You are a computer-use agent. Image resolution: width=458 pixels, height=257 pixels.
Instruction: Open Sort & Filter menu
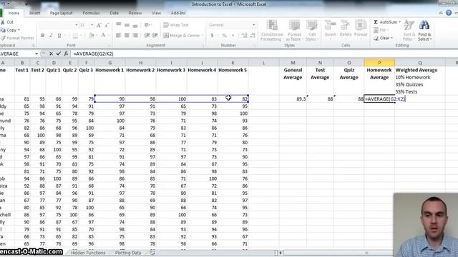(x=409, y=31)
